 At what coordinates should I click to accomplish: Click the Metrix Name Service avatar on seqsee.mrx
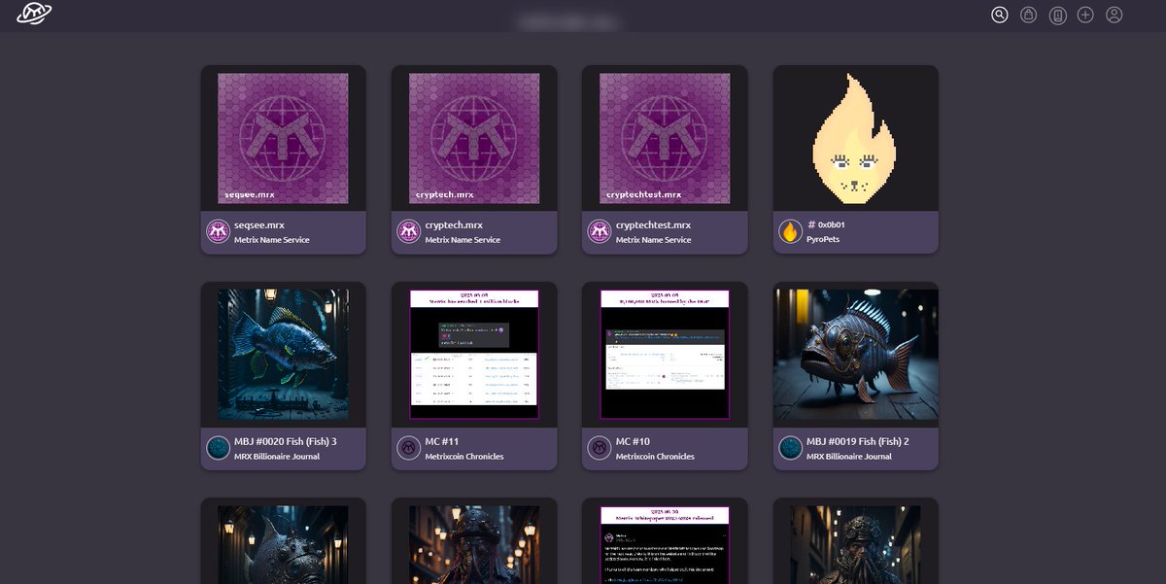pyautogui.click(x=217, y=231)
